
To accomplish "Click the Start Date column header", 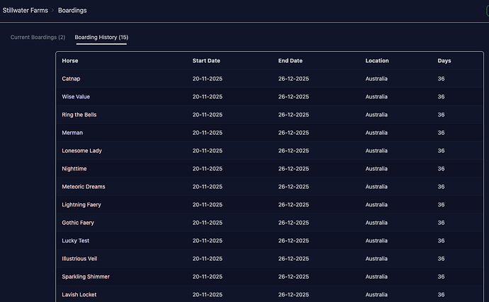I will (x=206, y=61).
